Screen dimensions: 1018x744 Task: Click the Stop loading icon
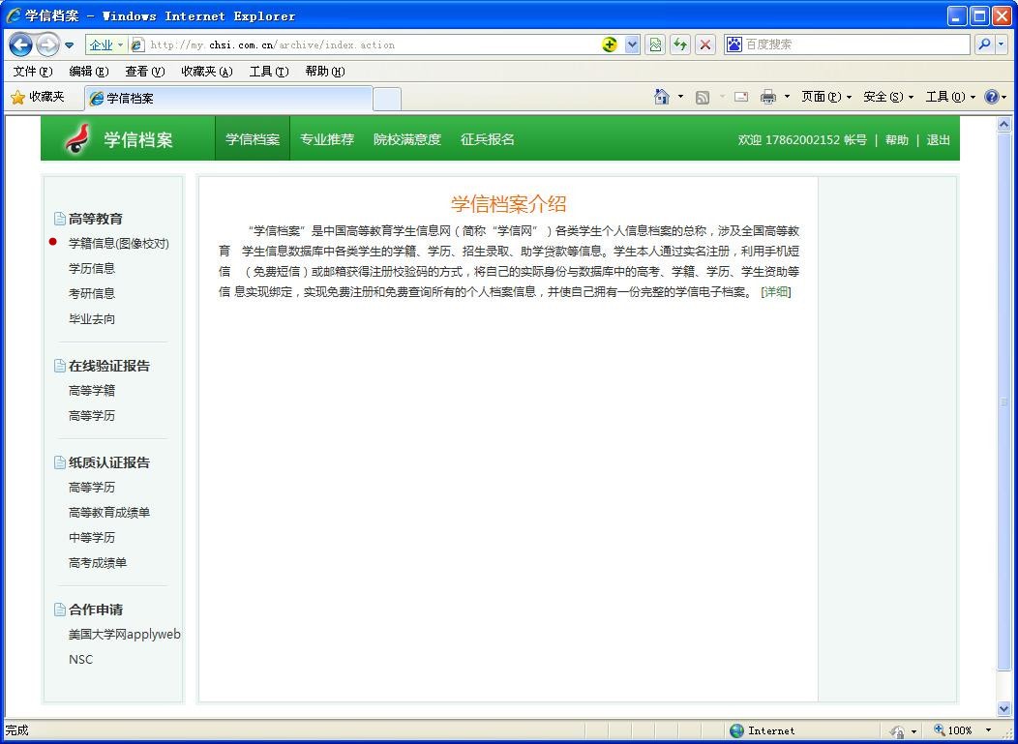point(705,45)
